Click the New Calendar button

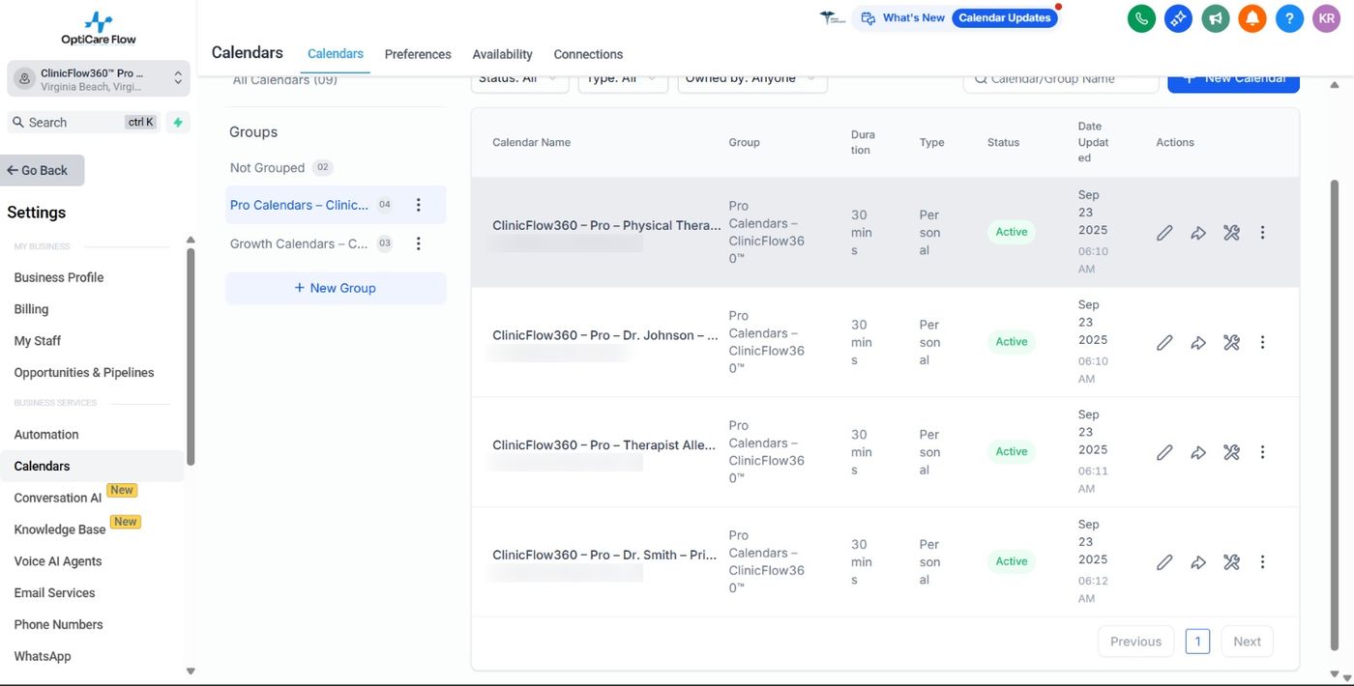(1233, 82)
